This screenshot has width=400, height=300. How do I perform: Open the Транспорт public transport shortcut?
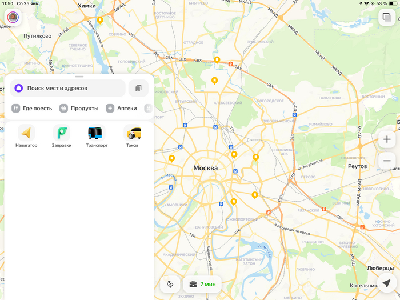pos(97,136)
